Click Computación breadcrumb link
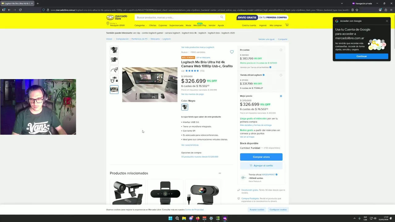 (122, 39)
